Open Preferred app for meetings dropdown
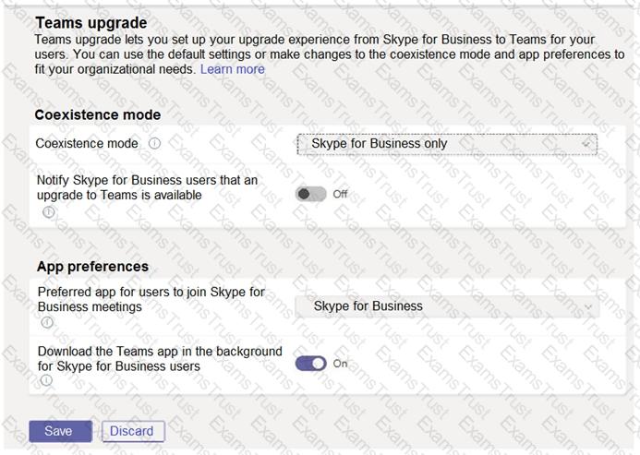Viewport: 640px width, 455px height. click(447, 306)
